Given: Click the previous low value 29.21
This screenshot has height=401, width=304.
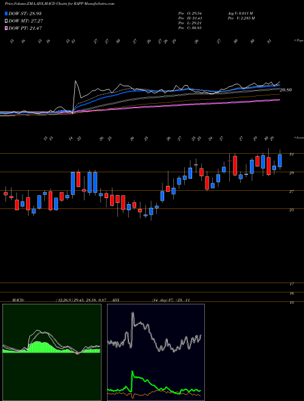Looking at the screenshot, I should coord(196,23).
